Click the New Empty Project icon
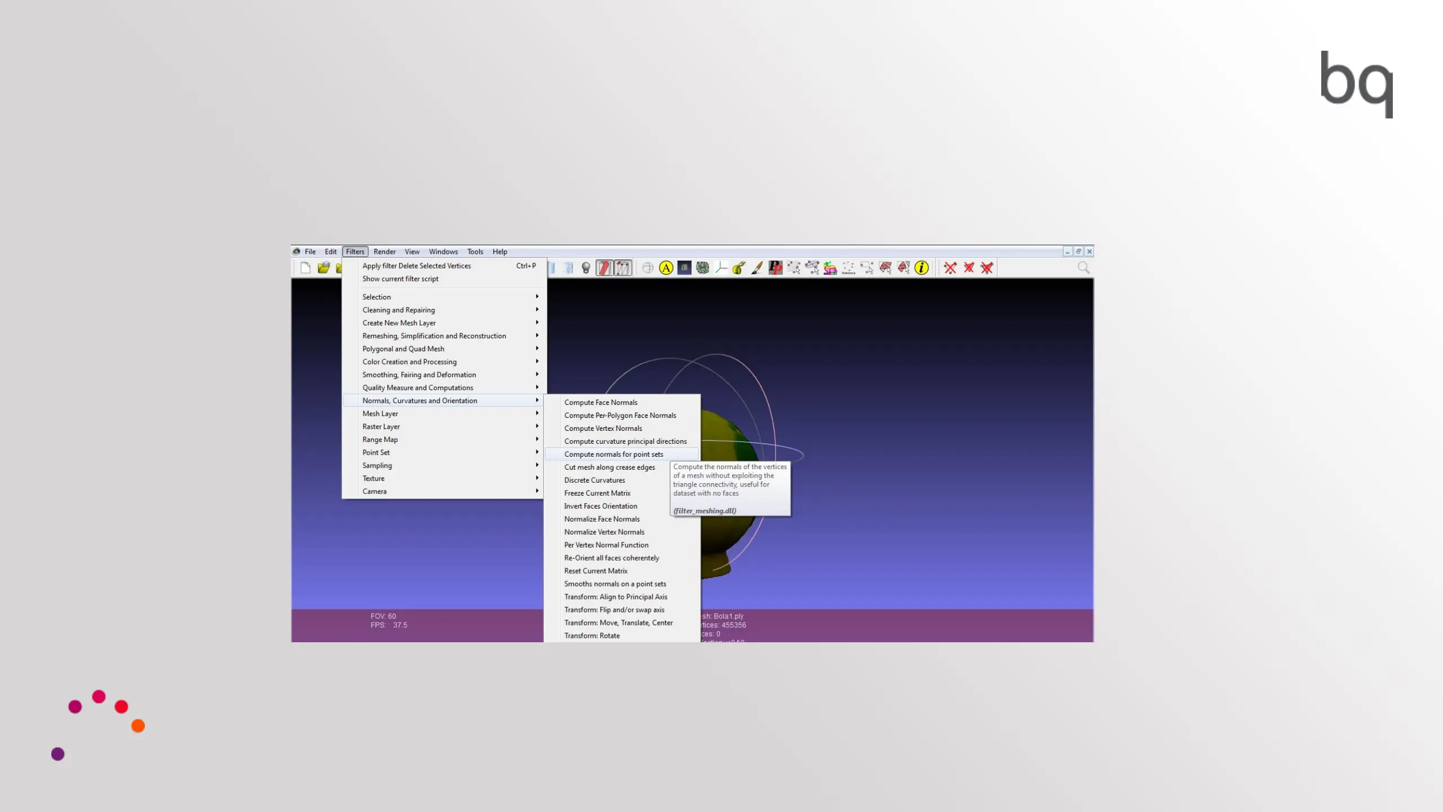Screen dimensions: 1443x812 [306, 268]
